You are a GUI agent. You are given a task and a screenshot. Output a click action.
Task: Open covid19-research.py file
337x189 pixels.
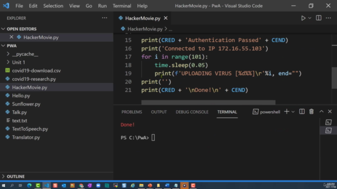click(34, 79)
